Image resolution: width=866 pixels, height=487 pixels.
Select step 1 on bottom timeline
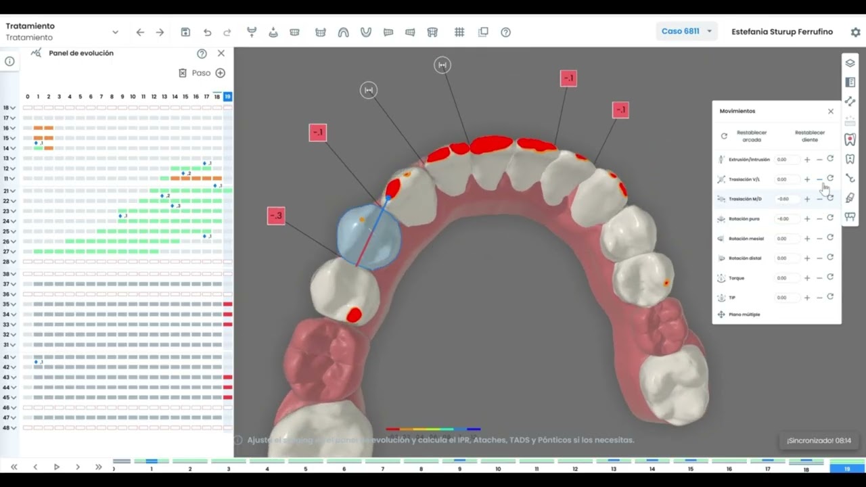(x=151, y=465)
